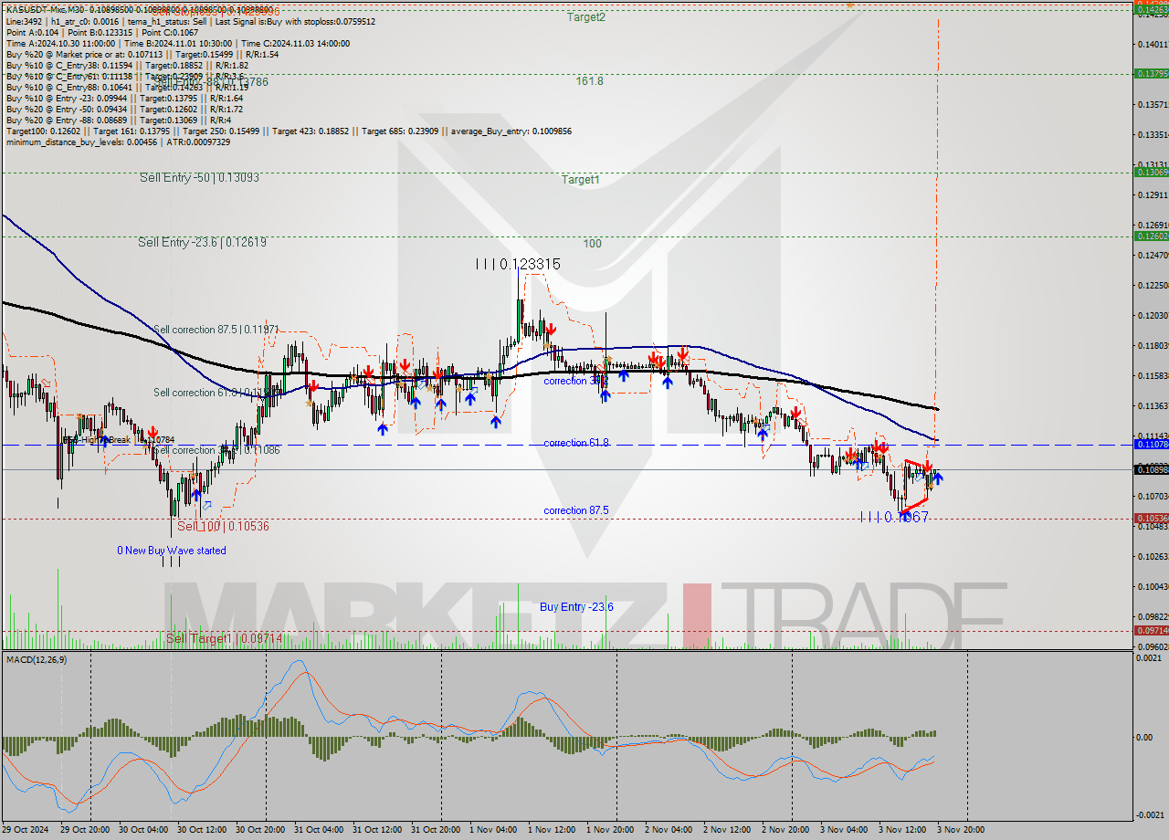The width and height of the screenshot is (1169, 840).
Task: Click the 'Buy %10 @ Entry -23' line
Action: [x=124, y=98]
